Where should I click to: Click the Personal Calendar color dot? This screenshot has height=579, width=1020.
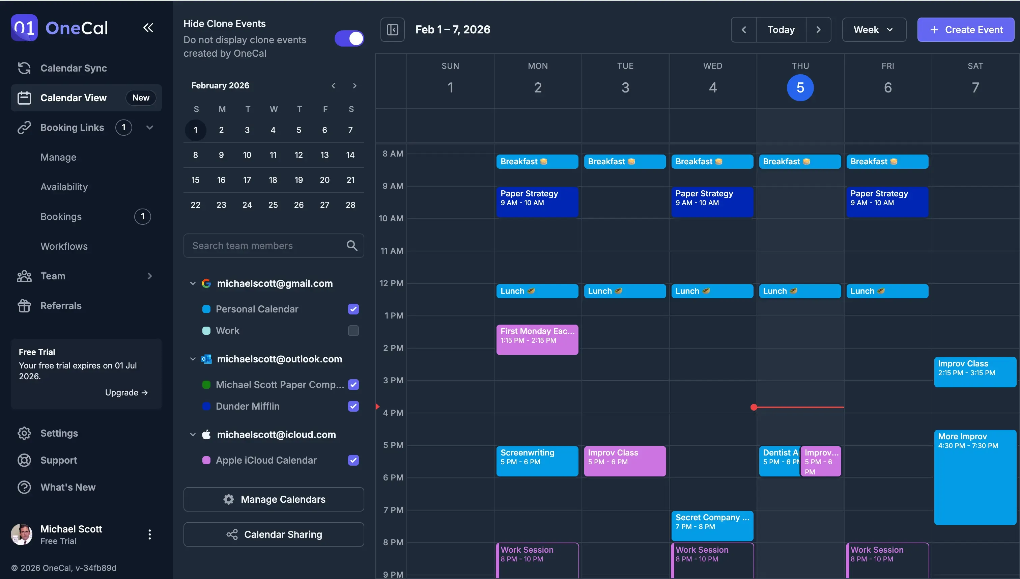207,309
